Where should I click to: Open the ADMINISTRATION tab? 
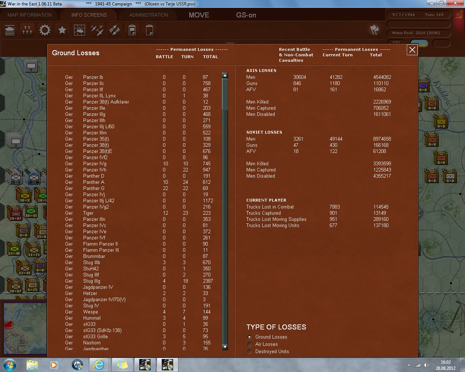click(x=149, y=15)
